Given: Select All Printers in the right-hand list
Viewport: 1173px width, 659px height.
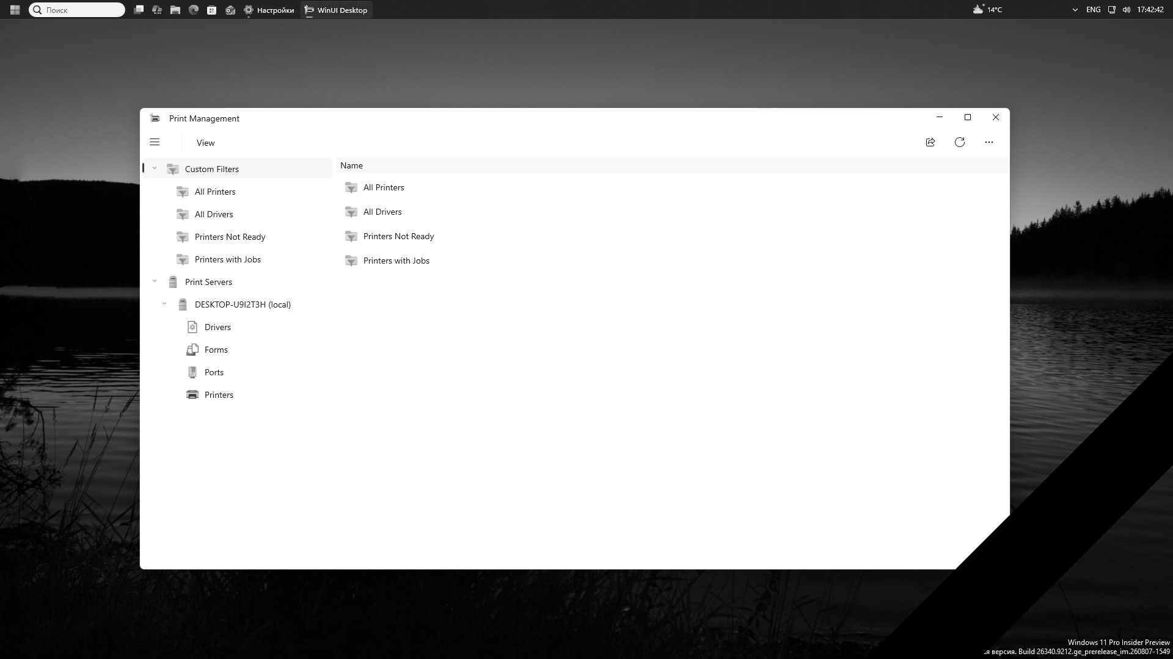Looking at the screenshot, I should [384, 187].
